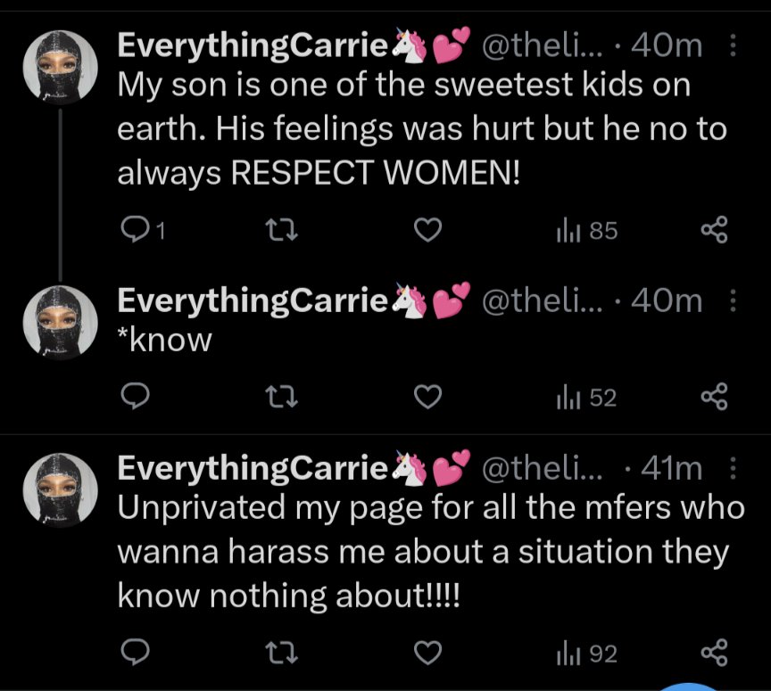Share the 'My son is one' tweet
This screenshot has height=691, width=771.
pyautogui.click(x=715, y=232)
